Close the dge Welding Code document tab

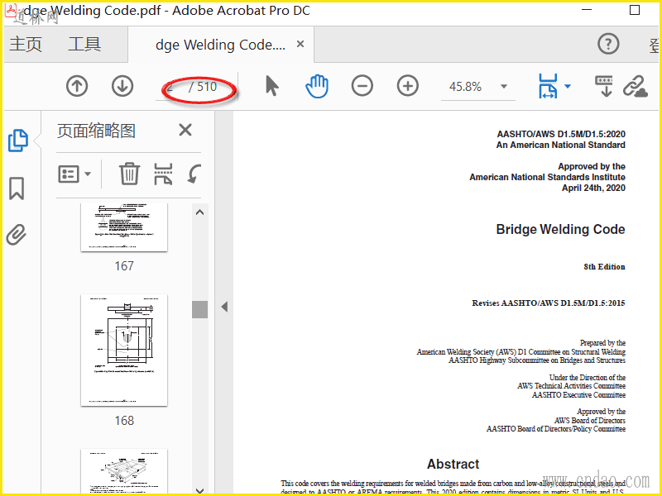[300, 44]
